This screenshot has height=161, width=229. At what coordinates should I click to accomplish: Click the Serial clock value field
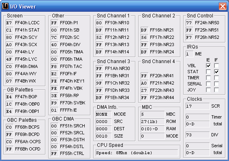[x=198, y=146]
